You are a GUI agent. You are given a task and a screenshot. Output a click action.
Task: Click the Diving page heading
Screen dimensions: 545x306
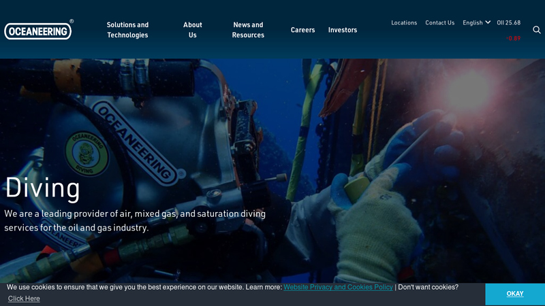(42, 188)
